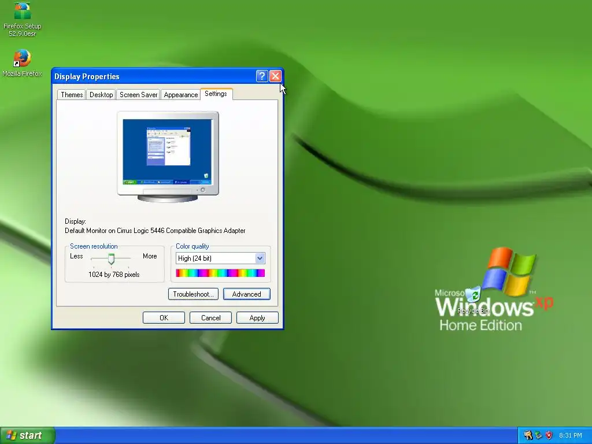Click the monitor preview image
Image resolution: width=592 pixels, height=444 pixels.
coord(168,156)
